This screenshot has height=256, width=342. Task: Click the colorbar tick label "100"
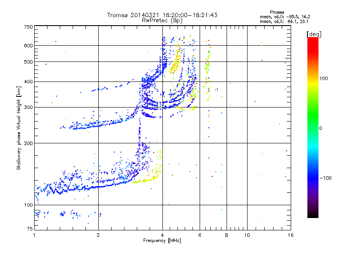324,79
